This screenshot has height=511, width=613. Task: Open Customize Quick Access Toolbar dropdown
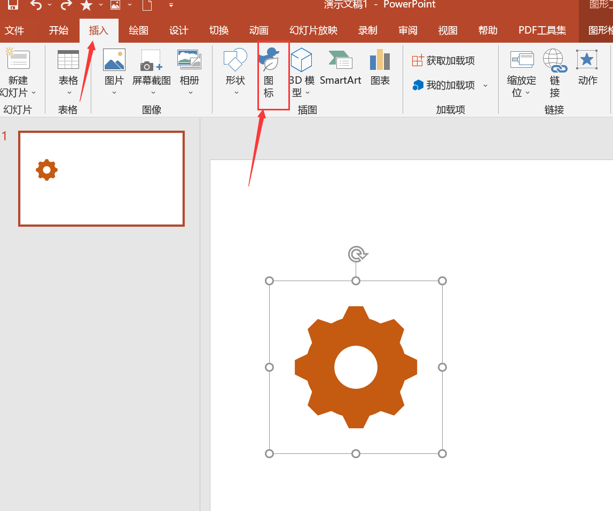[171, 5]
